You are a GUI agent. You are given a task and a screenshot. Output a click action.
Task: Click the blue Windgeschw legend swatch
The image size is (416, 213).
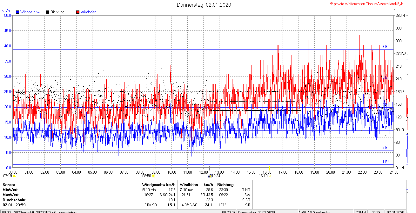pos(17,12)
